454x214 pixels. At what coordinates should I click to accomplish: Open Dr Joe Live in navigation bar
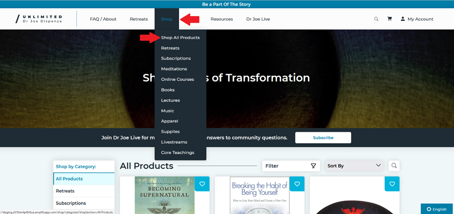(258, 19)
